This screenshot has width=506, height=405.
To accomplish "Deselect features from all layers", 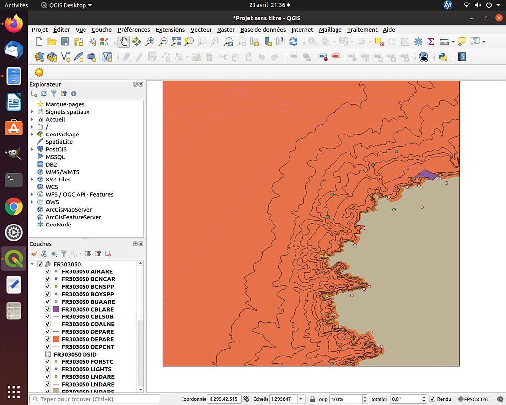I will (379, 42).
